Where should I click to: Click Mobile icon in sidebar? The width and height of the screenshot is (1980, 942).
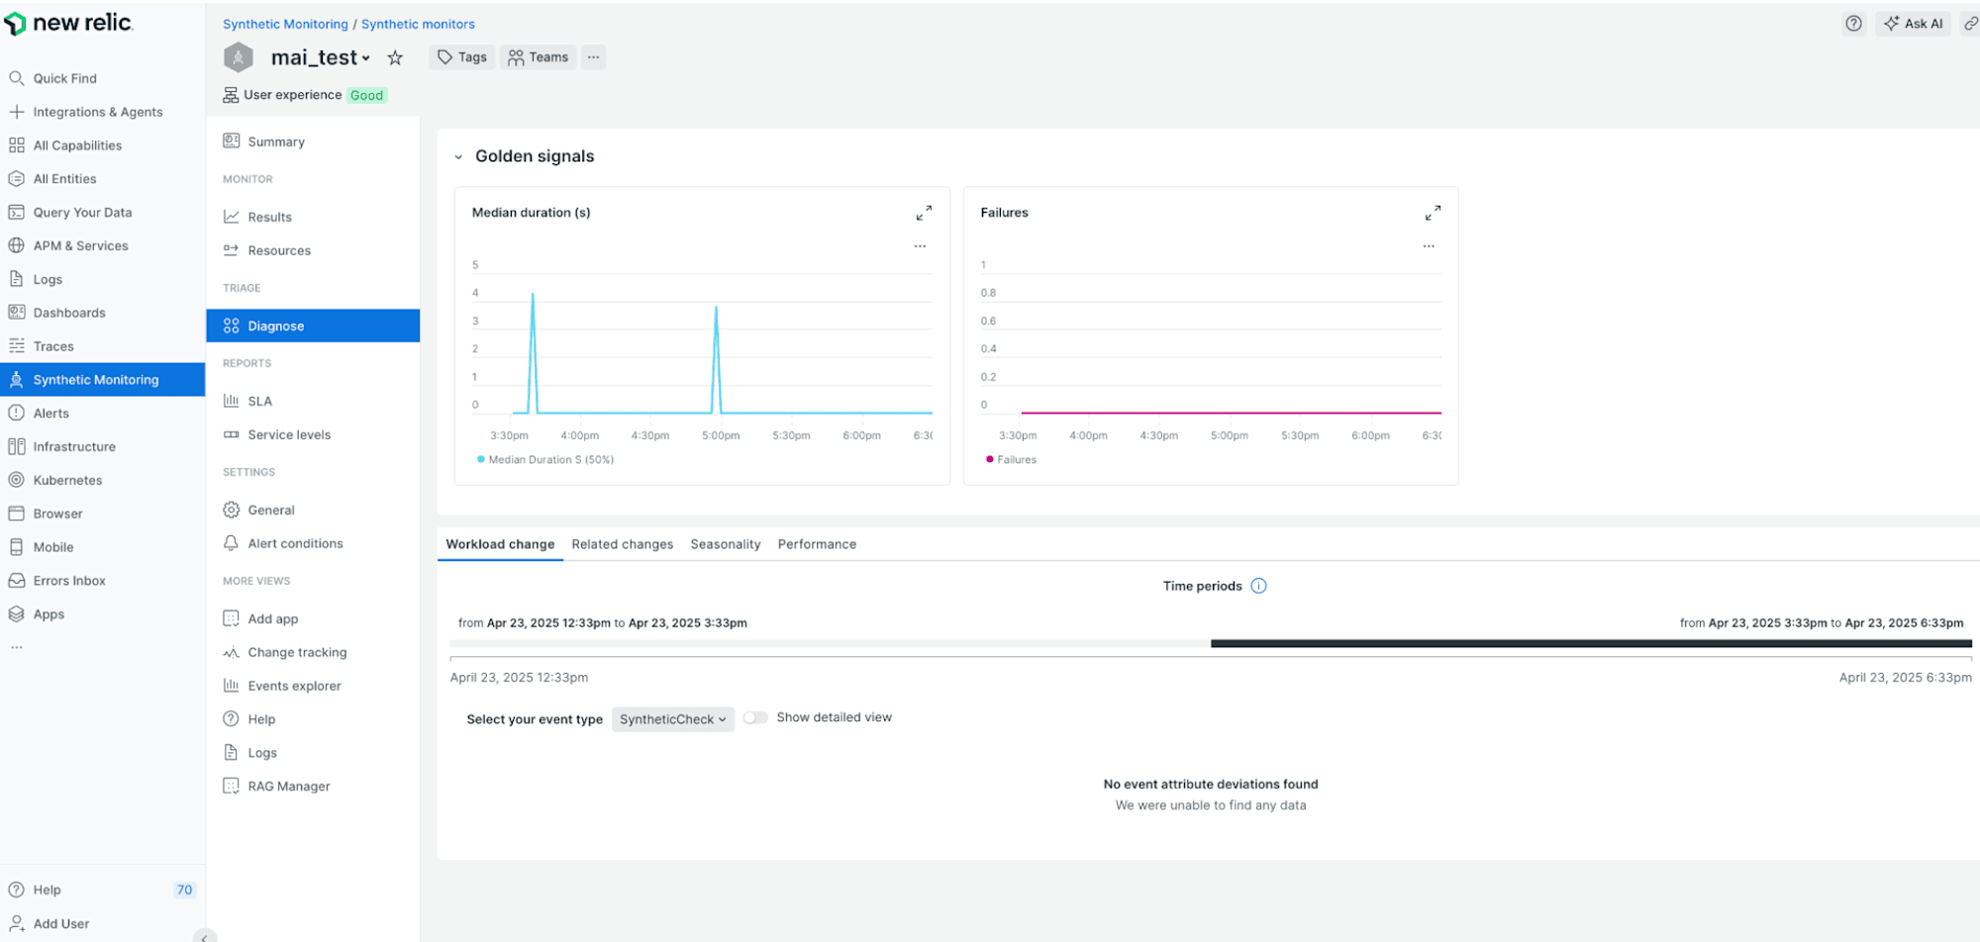[17, 547]
